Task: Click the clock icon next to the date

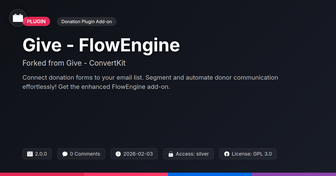Action: tap(118, 154)
